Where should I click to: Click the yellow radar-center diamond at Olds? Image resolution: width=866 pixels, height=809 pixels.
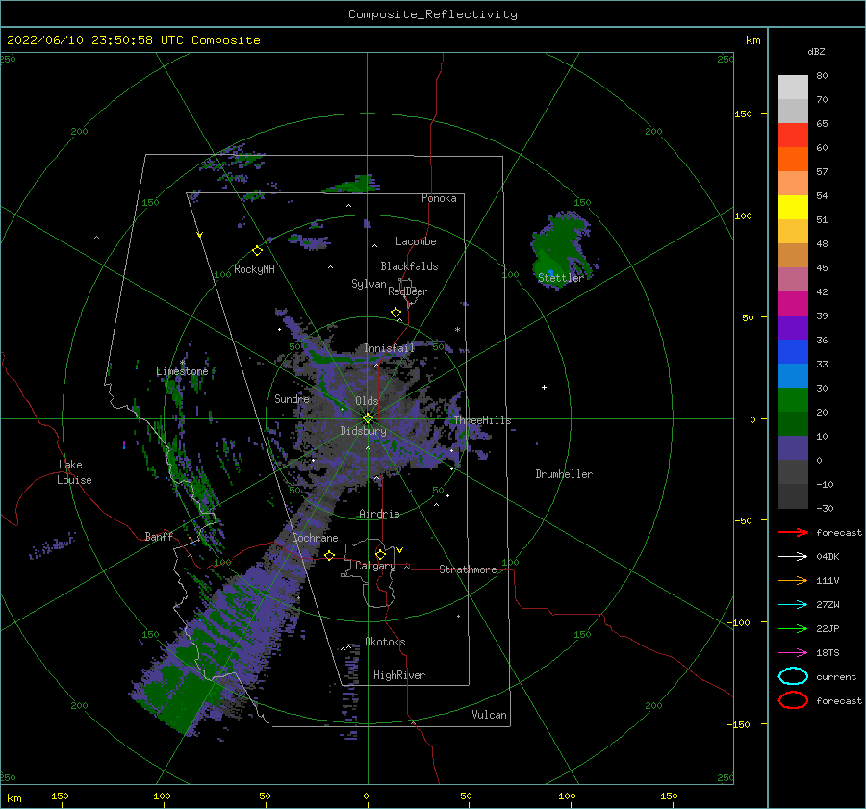click(x=368, y=418)
